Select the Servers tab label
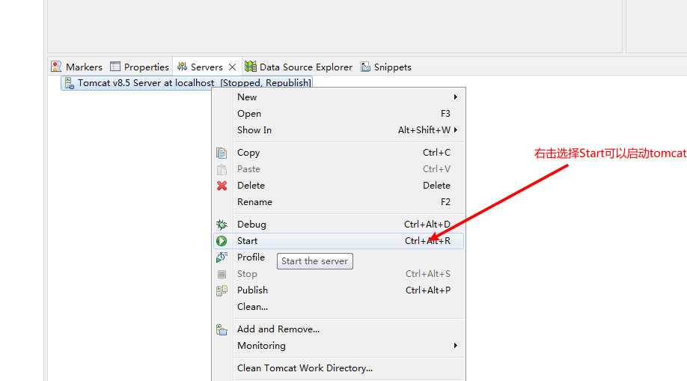 tap(207, 67)
